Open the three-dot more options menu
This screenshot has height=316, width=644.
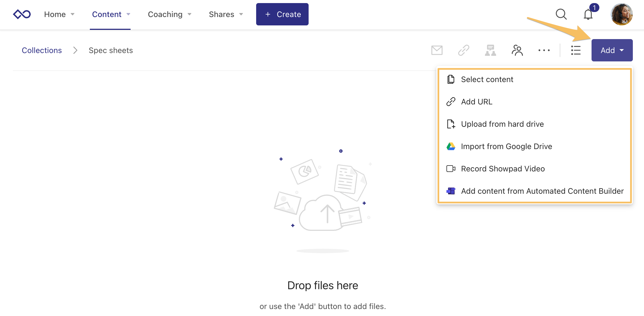(x=544, y=50)
